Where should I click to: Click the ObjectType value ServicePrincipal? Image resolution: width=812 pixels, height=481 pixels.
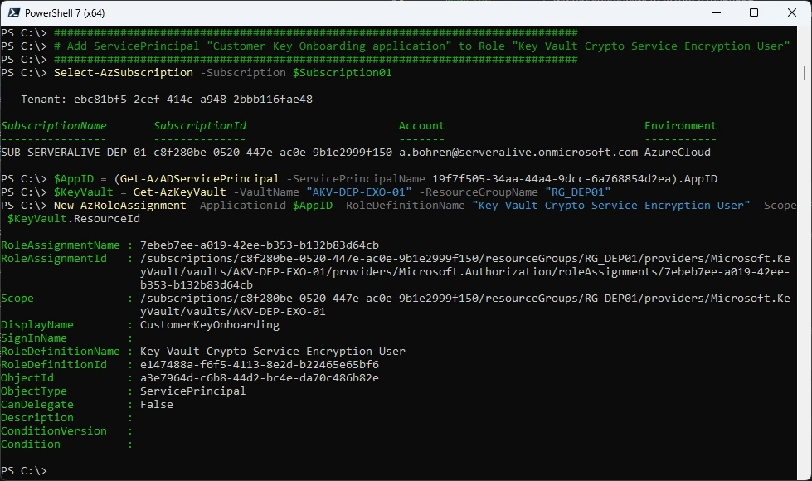tap(193, 391)
